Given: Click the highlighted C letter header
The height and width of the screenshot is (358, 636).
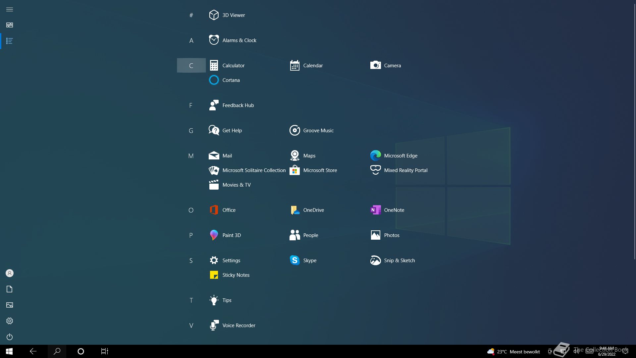Looking at the screenshot, I should (191, 66).
